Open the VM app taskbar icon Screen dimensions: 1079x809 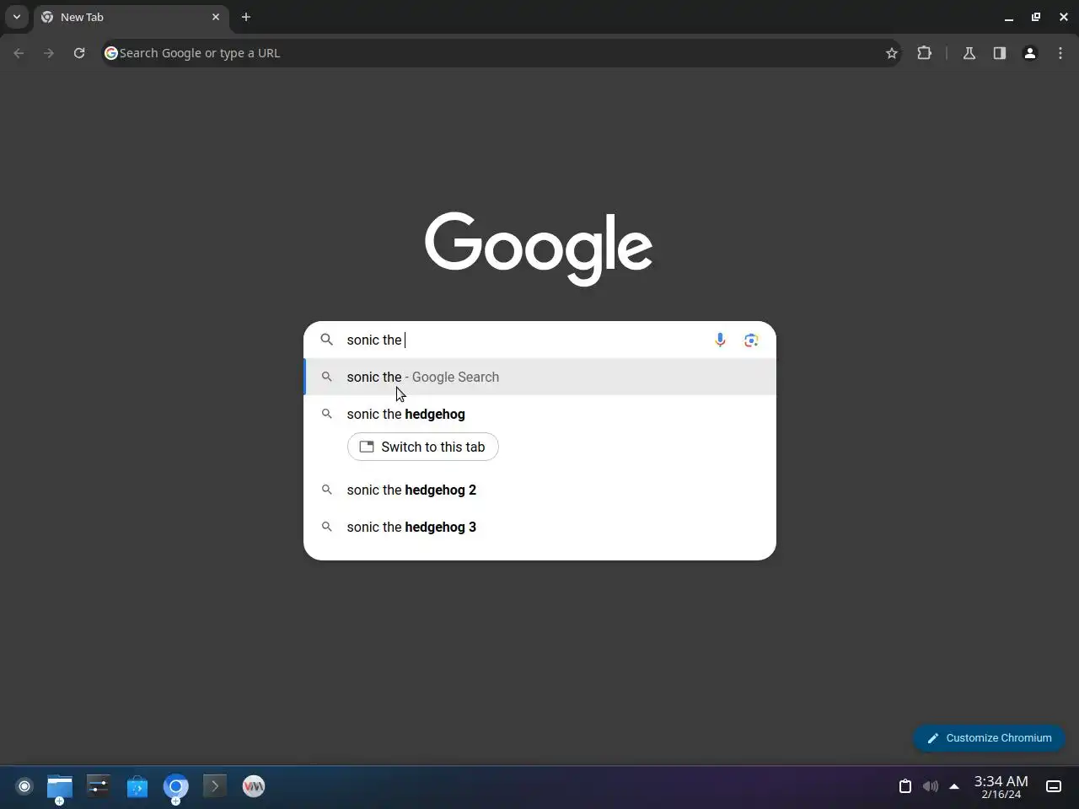point(254,786)
